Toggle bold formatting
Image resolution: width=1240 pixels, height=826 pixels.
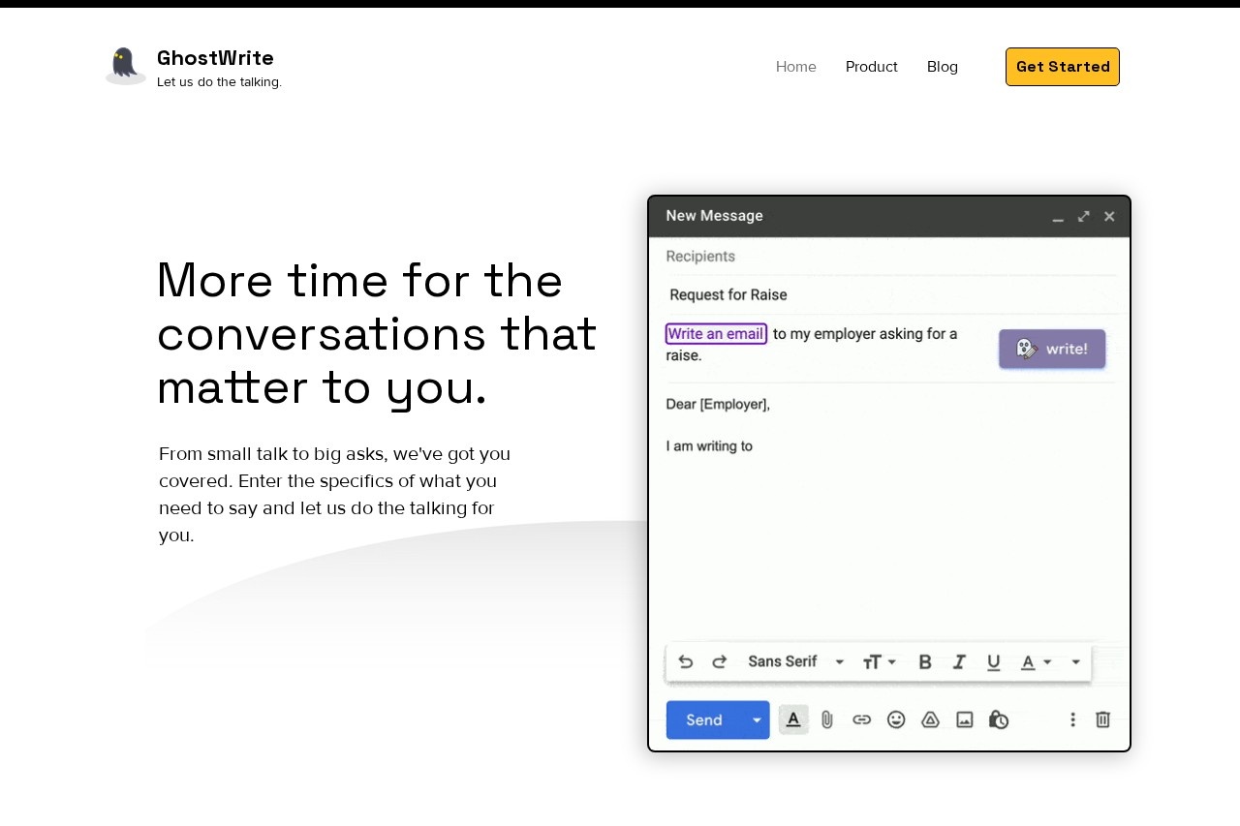925,661
